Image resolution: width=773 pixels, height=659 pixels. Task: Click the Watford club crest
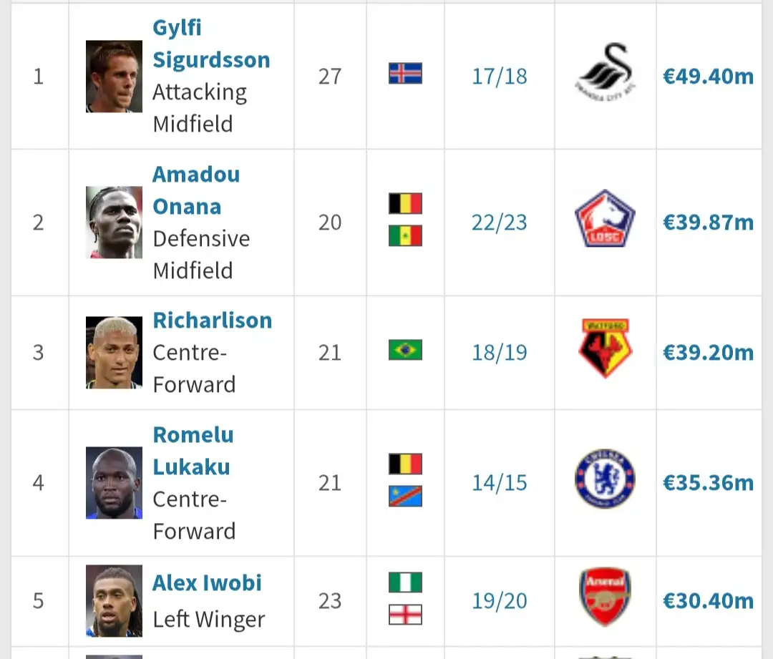605,348
